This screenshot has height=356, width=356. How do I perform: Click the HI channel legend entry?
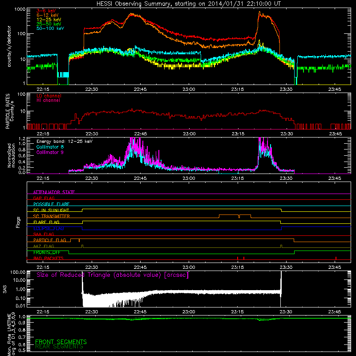(x=48, y=101)
